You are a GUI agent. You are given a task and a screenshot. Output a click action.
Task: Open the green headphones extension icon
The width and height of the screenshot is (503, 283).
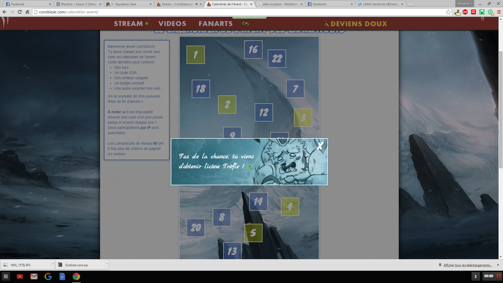(x=482, y=12)
